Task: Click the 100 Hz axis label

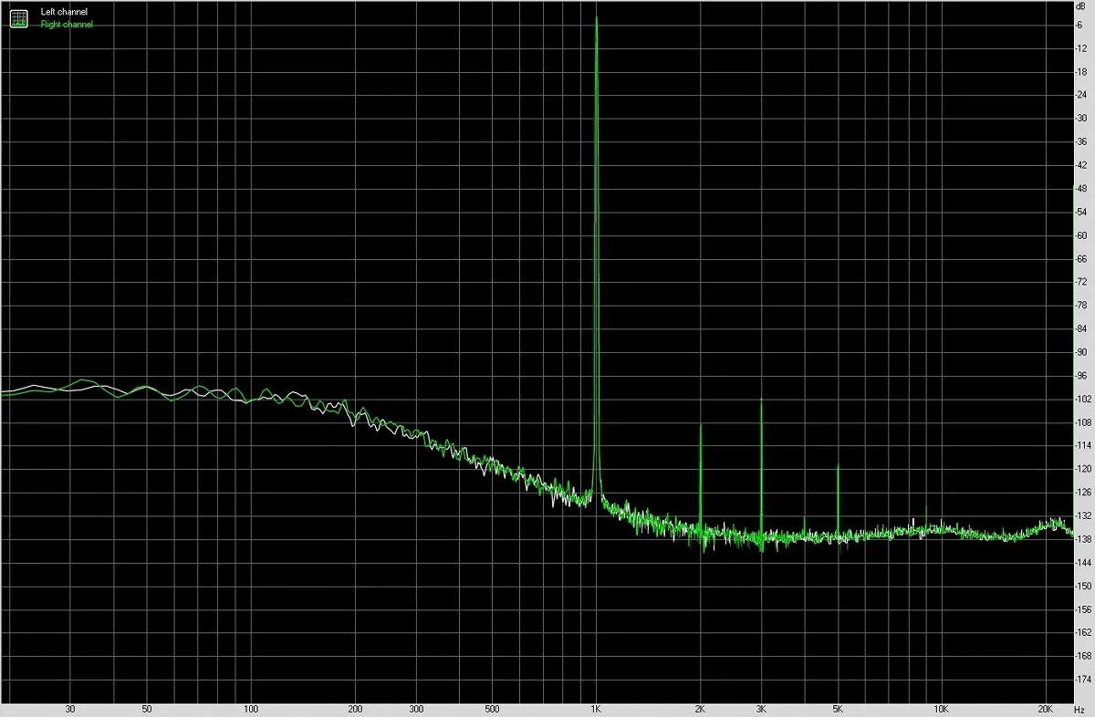Action: 251,708
